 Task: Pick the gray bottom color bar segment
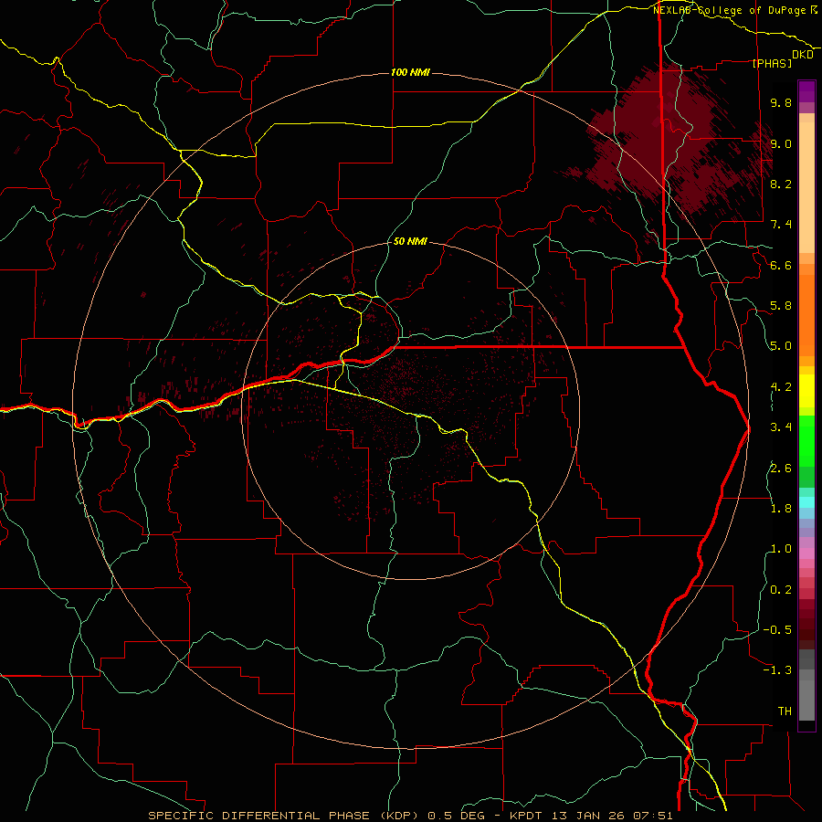[x=806, y=701]
